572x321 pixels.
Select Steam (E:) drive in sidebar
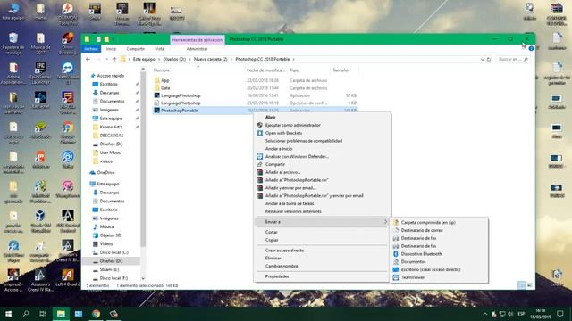[109, 269]
